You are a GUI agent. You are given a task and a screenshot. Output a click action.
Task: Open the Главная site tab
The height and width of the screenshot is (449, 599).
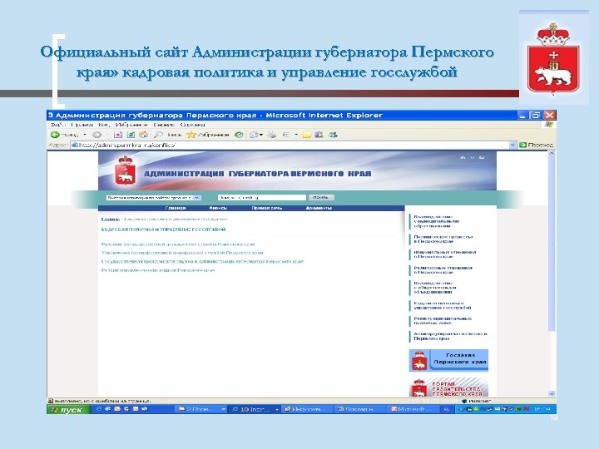tap(176, 208)
